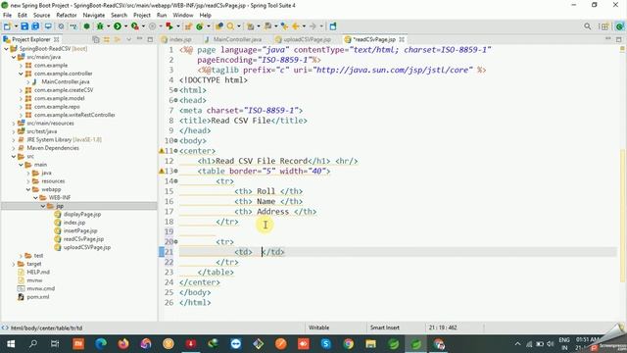Select HELP.md in Project Explorer
Viewport: 627px width, 353px height.
38,273
